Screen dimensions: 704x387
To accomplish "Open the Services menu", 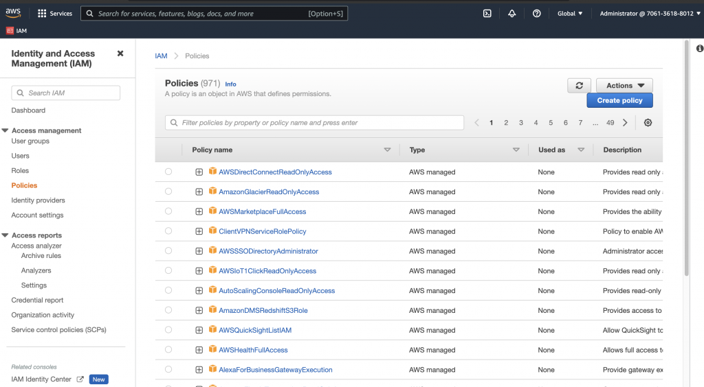I will (x=55, y=13).
